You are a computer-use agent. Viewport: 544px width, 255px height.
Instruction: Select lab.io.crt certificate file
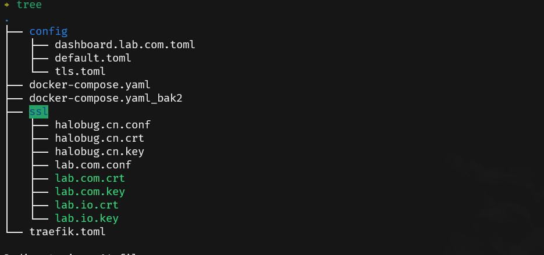point(87,205)
